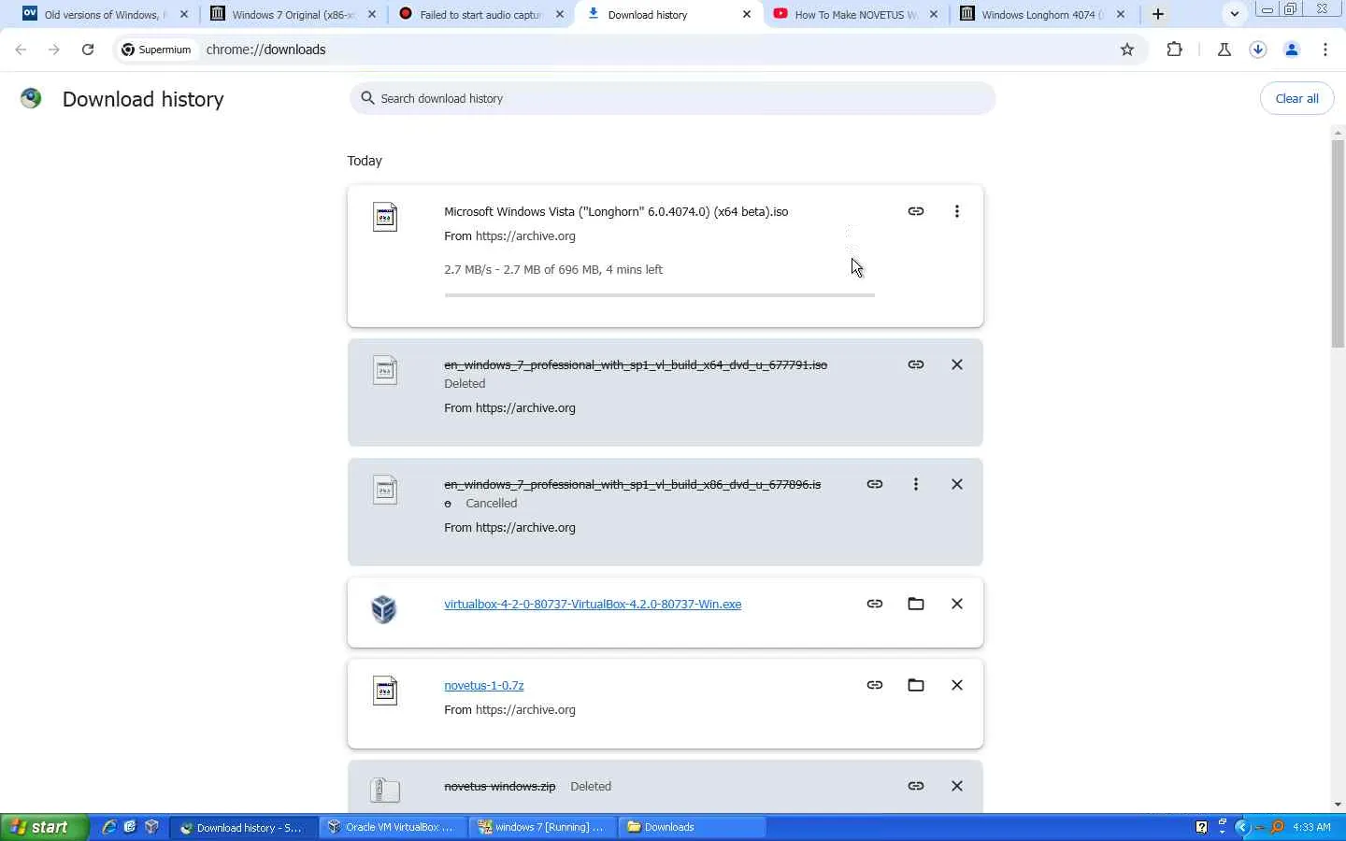1346x841 pixels.
Task: Open the downloads bubble in toolbar
Action: 1258,50
